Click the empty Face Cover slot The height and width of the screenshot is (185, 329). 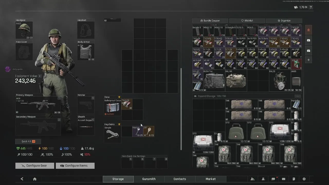(x=24, y=52)
